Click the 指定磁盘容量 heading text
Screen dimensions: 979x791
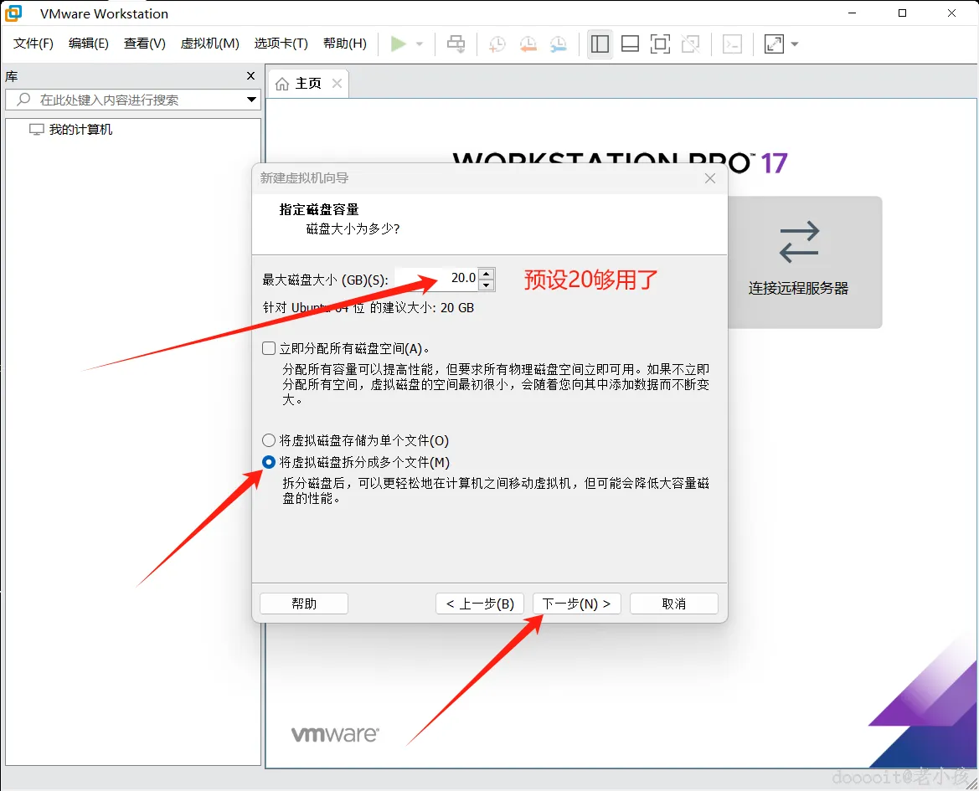click(319, 209)
